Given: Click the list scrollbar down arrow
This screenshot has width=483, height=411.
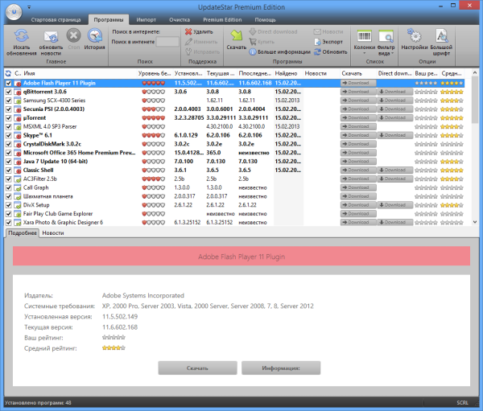Looking at the screenshot, I should click(x=475, y=222).
